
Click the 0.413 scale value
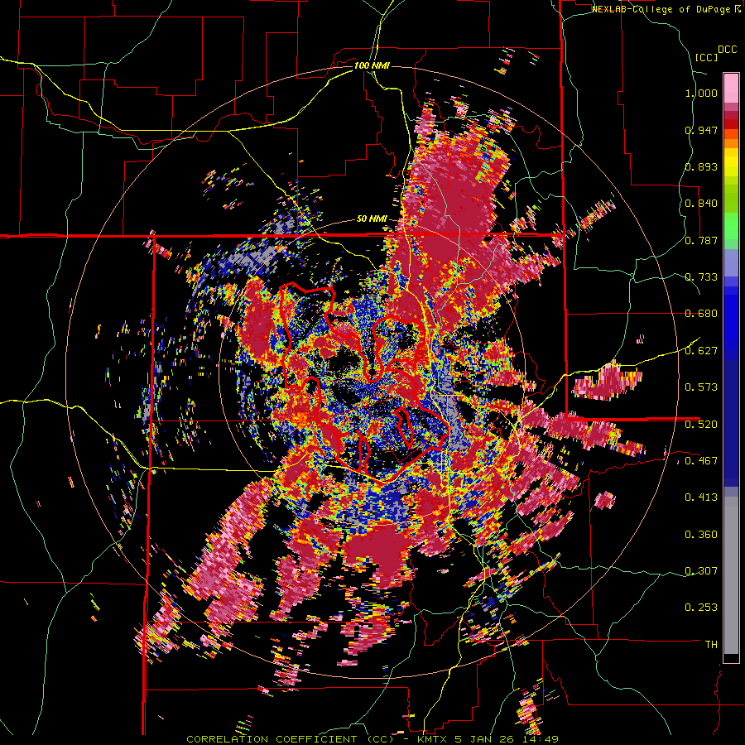pyautogui.click(x=701, y=497)
